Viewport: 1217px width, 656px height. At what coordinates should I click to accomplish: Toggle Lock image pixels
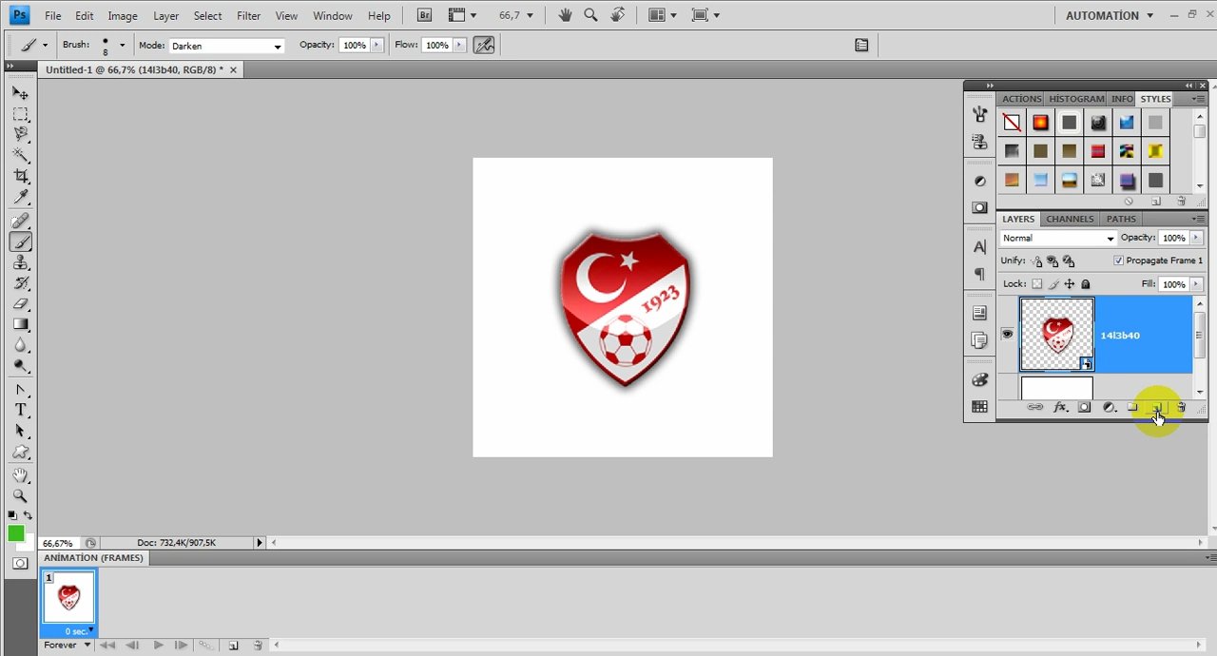pos(1053,284)
